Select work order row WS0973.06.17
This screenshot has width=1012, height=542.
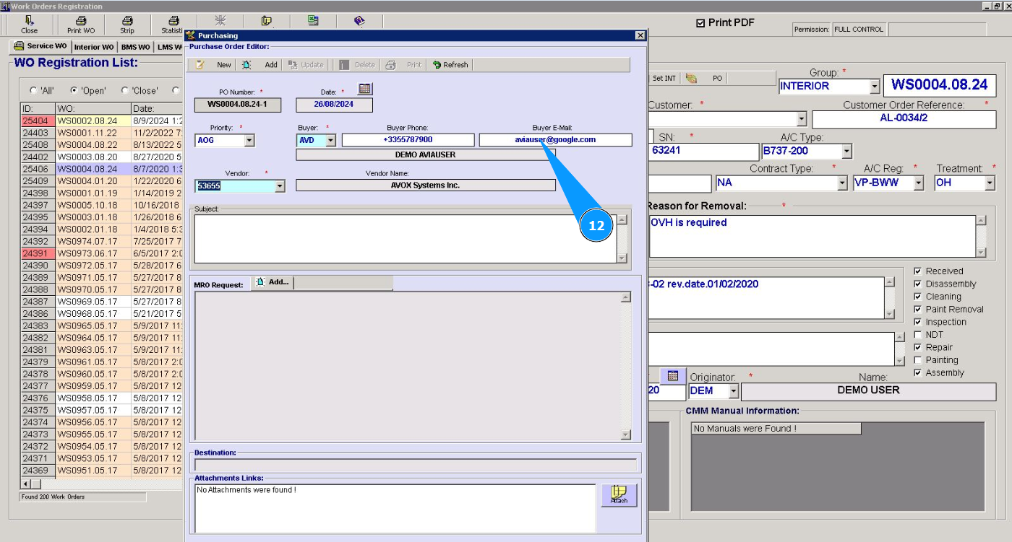(x=101, y=253)
